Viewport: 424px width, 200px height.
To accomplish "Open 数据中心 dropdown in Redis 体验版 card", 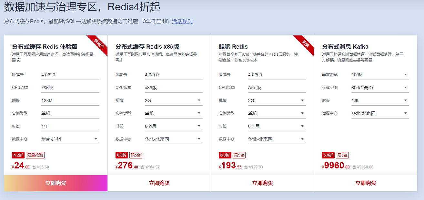I will [x=70, y=139].
